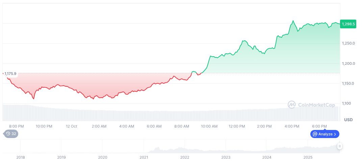362x161 pixels.
Task: Click the CoinMarketCap watermark logo
Action: coord(311,105)
